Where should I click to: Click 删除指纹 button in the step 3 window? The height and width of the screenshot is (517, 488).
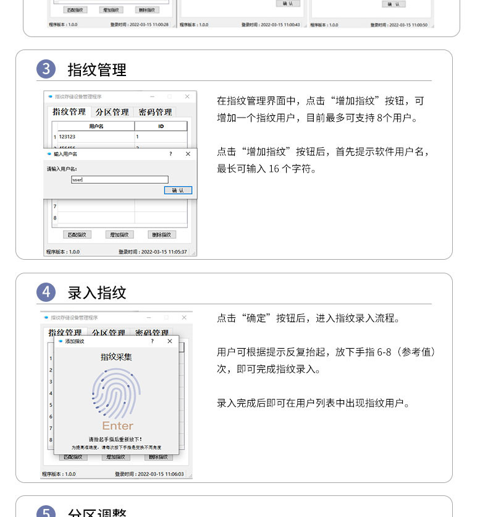tap(162, 235)
